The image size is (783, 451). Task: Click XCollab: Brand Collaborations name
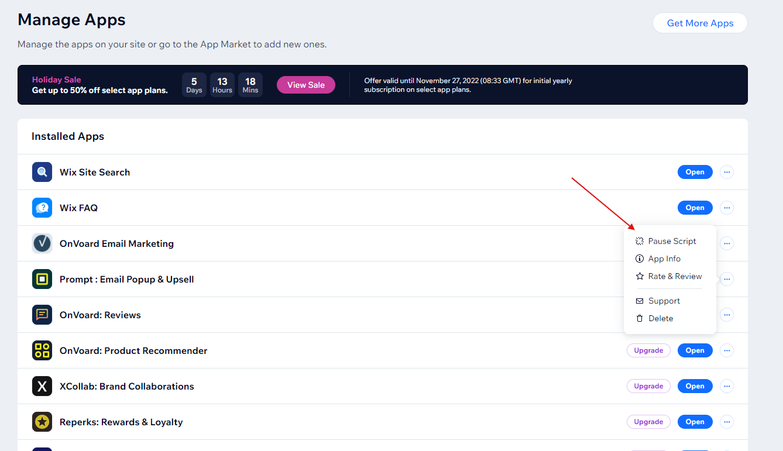[x=127, y=386]
